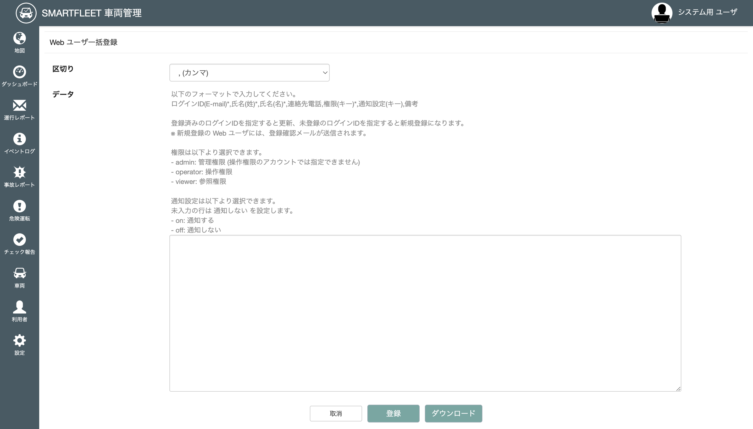Screen dimensions: 753x429
Task: Click the 危険運転 exclamation icon
Action: point(19,206)
